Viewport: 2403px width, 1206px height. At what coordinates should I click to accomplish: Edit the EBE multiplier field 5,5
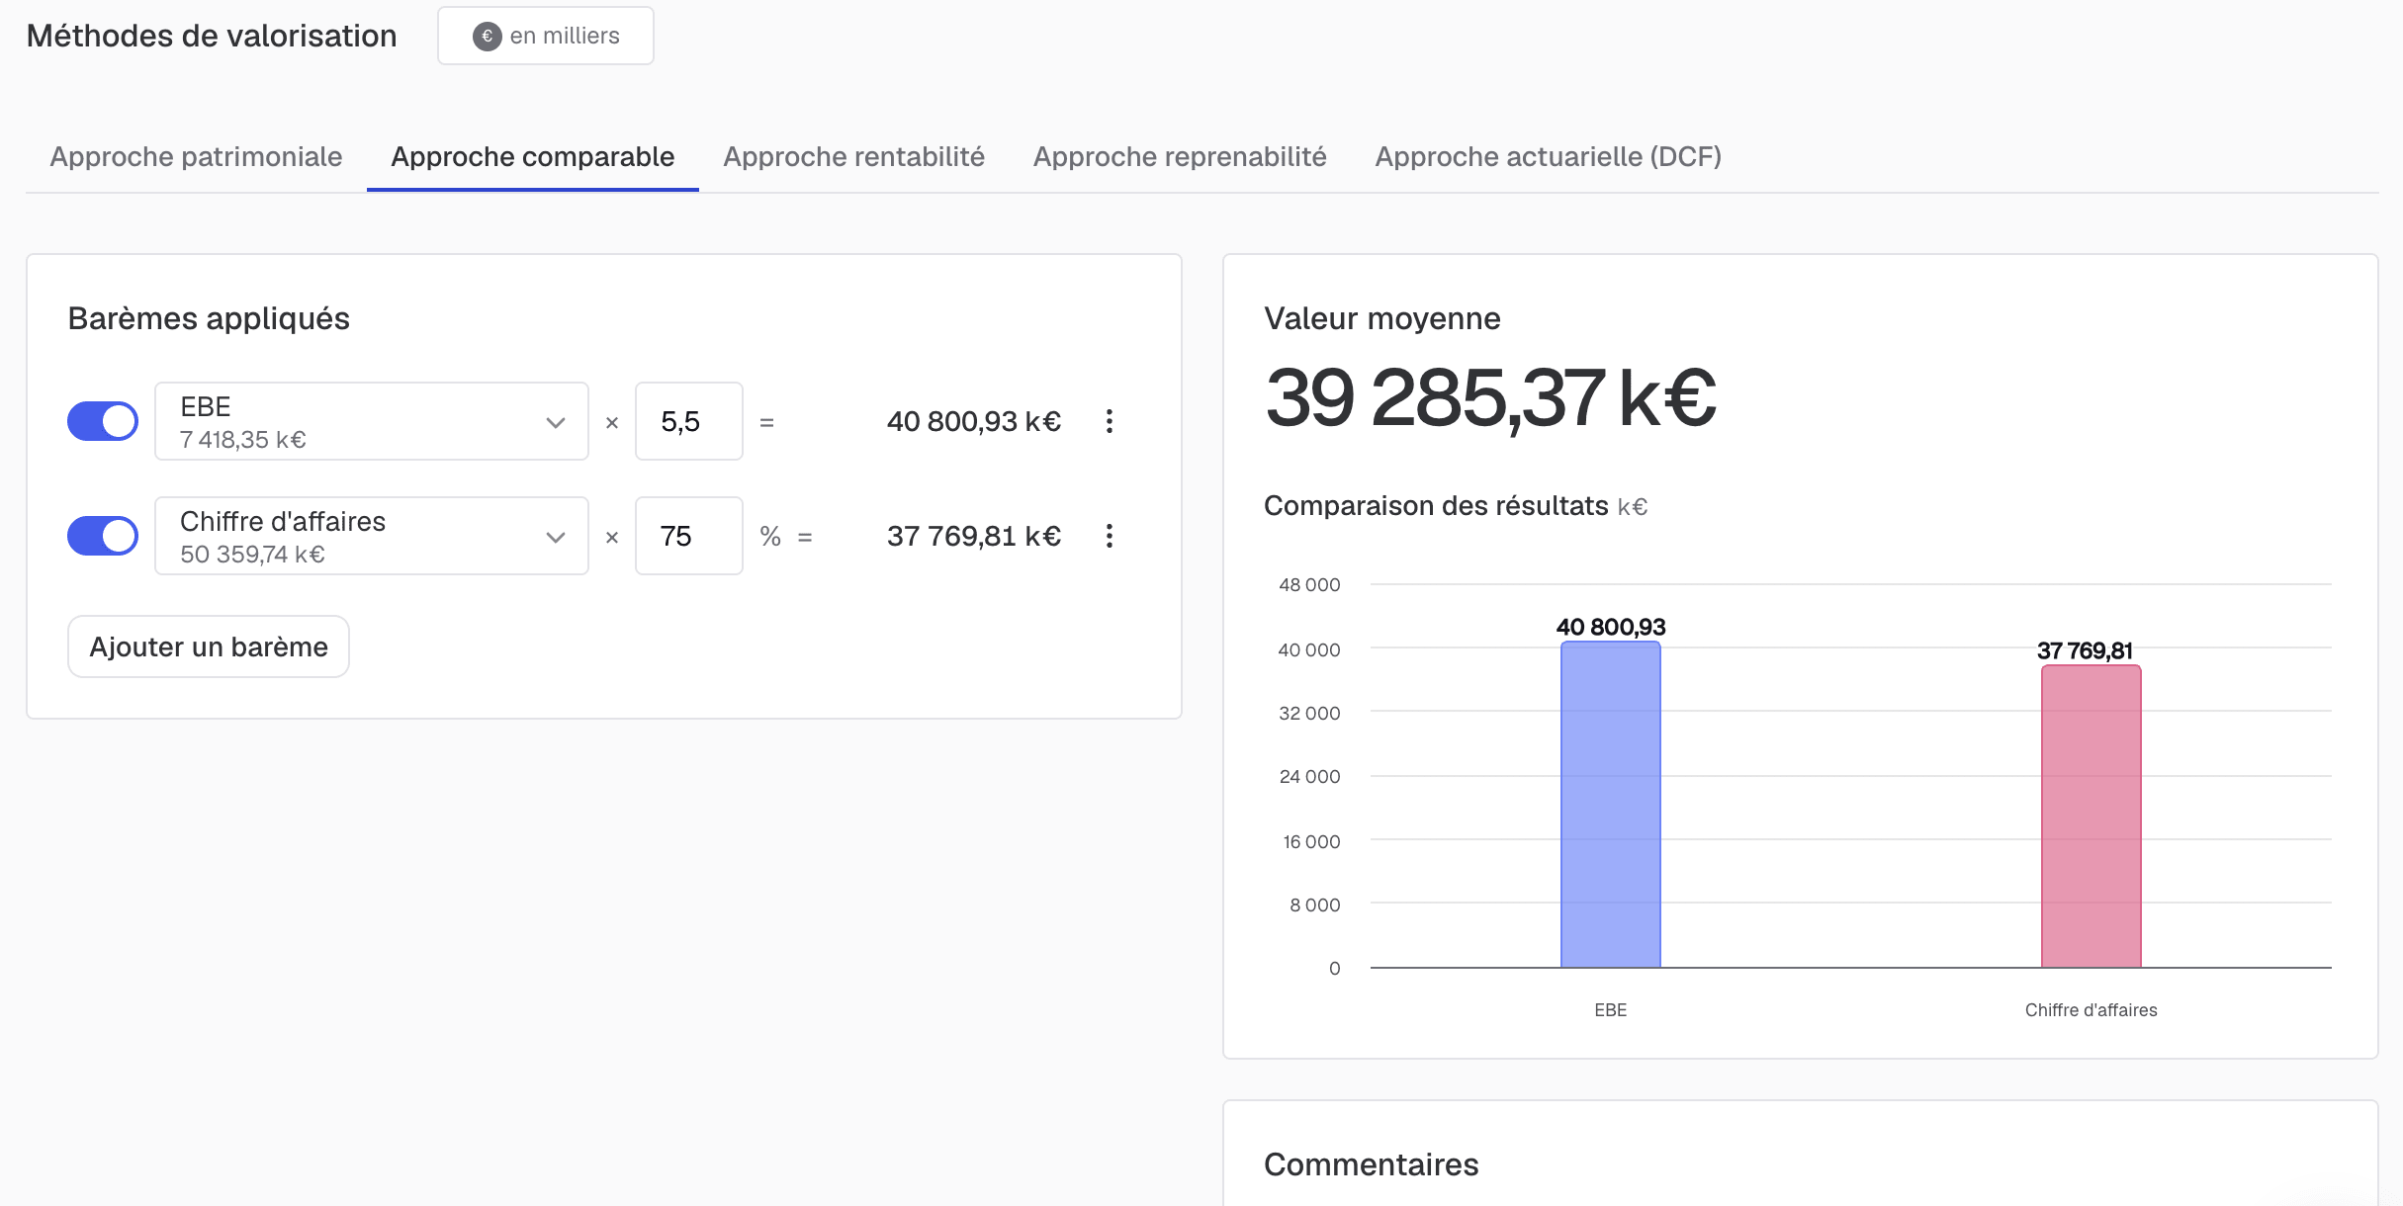689,421
